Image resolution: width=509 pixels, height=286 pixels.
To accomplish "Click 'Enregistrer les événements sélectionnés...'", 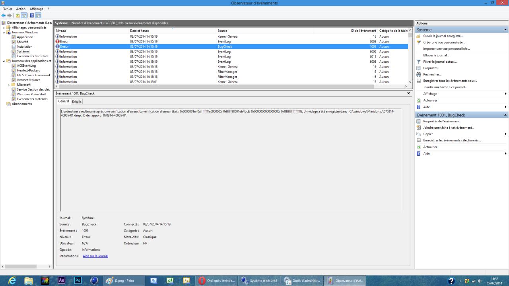I will click(452, 140).
